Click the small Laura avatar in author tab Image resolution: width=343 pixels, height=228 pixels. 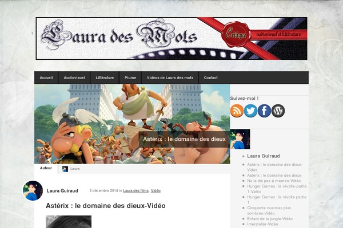tap(65, 169)
